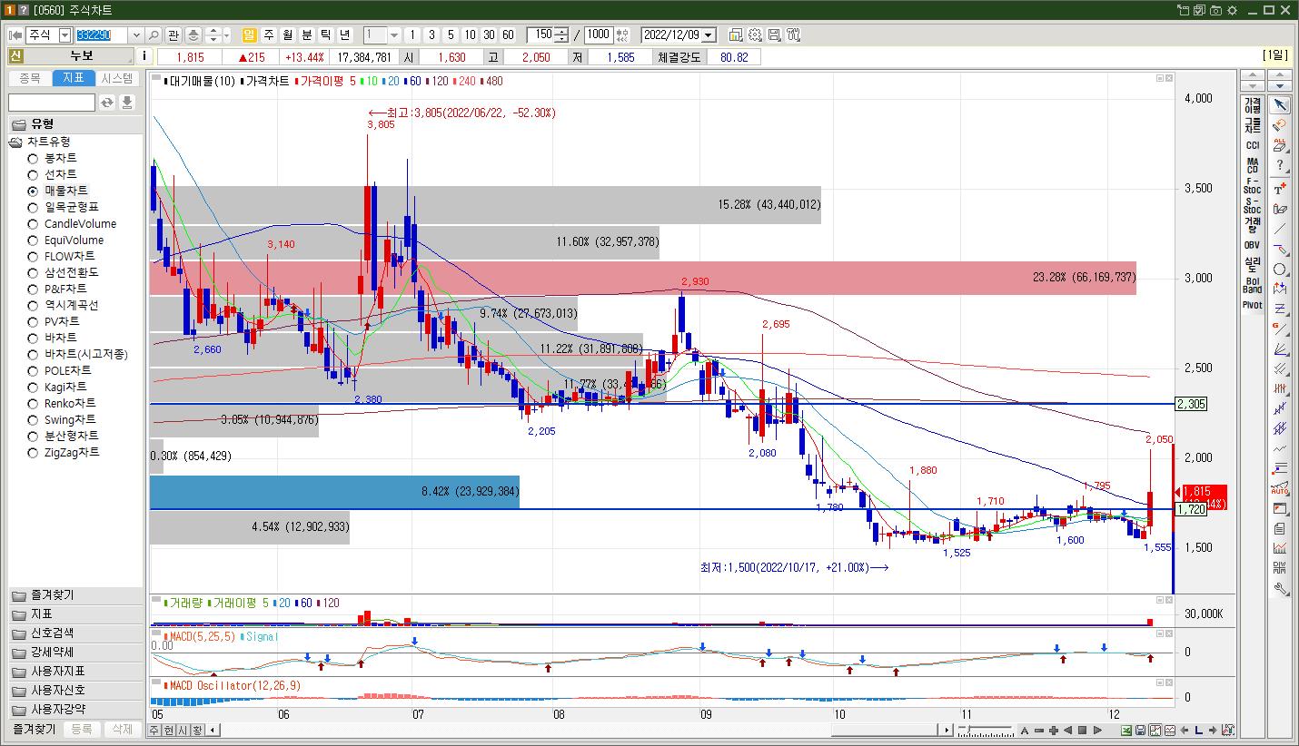Save chart using the bottom floppy disk icon

tap(1141, 730)
